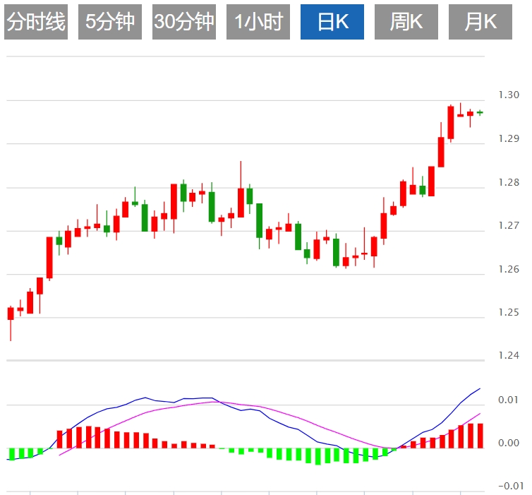Click the 1.27 price axis label
Image resolution: width=532 pixels, height=495 pixels.
509,225
